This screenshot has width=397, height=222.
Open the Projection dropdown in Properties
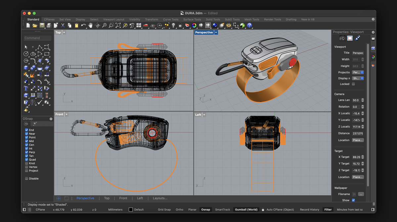[x=358, y=72]
